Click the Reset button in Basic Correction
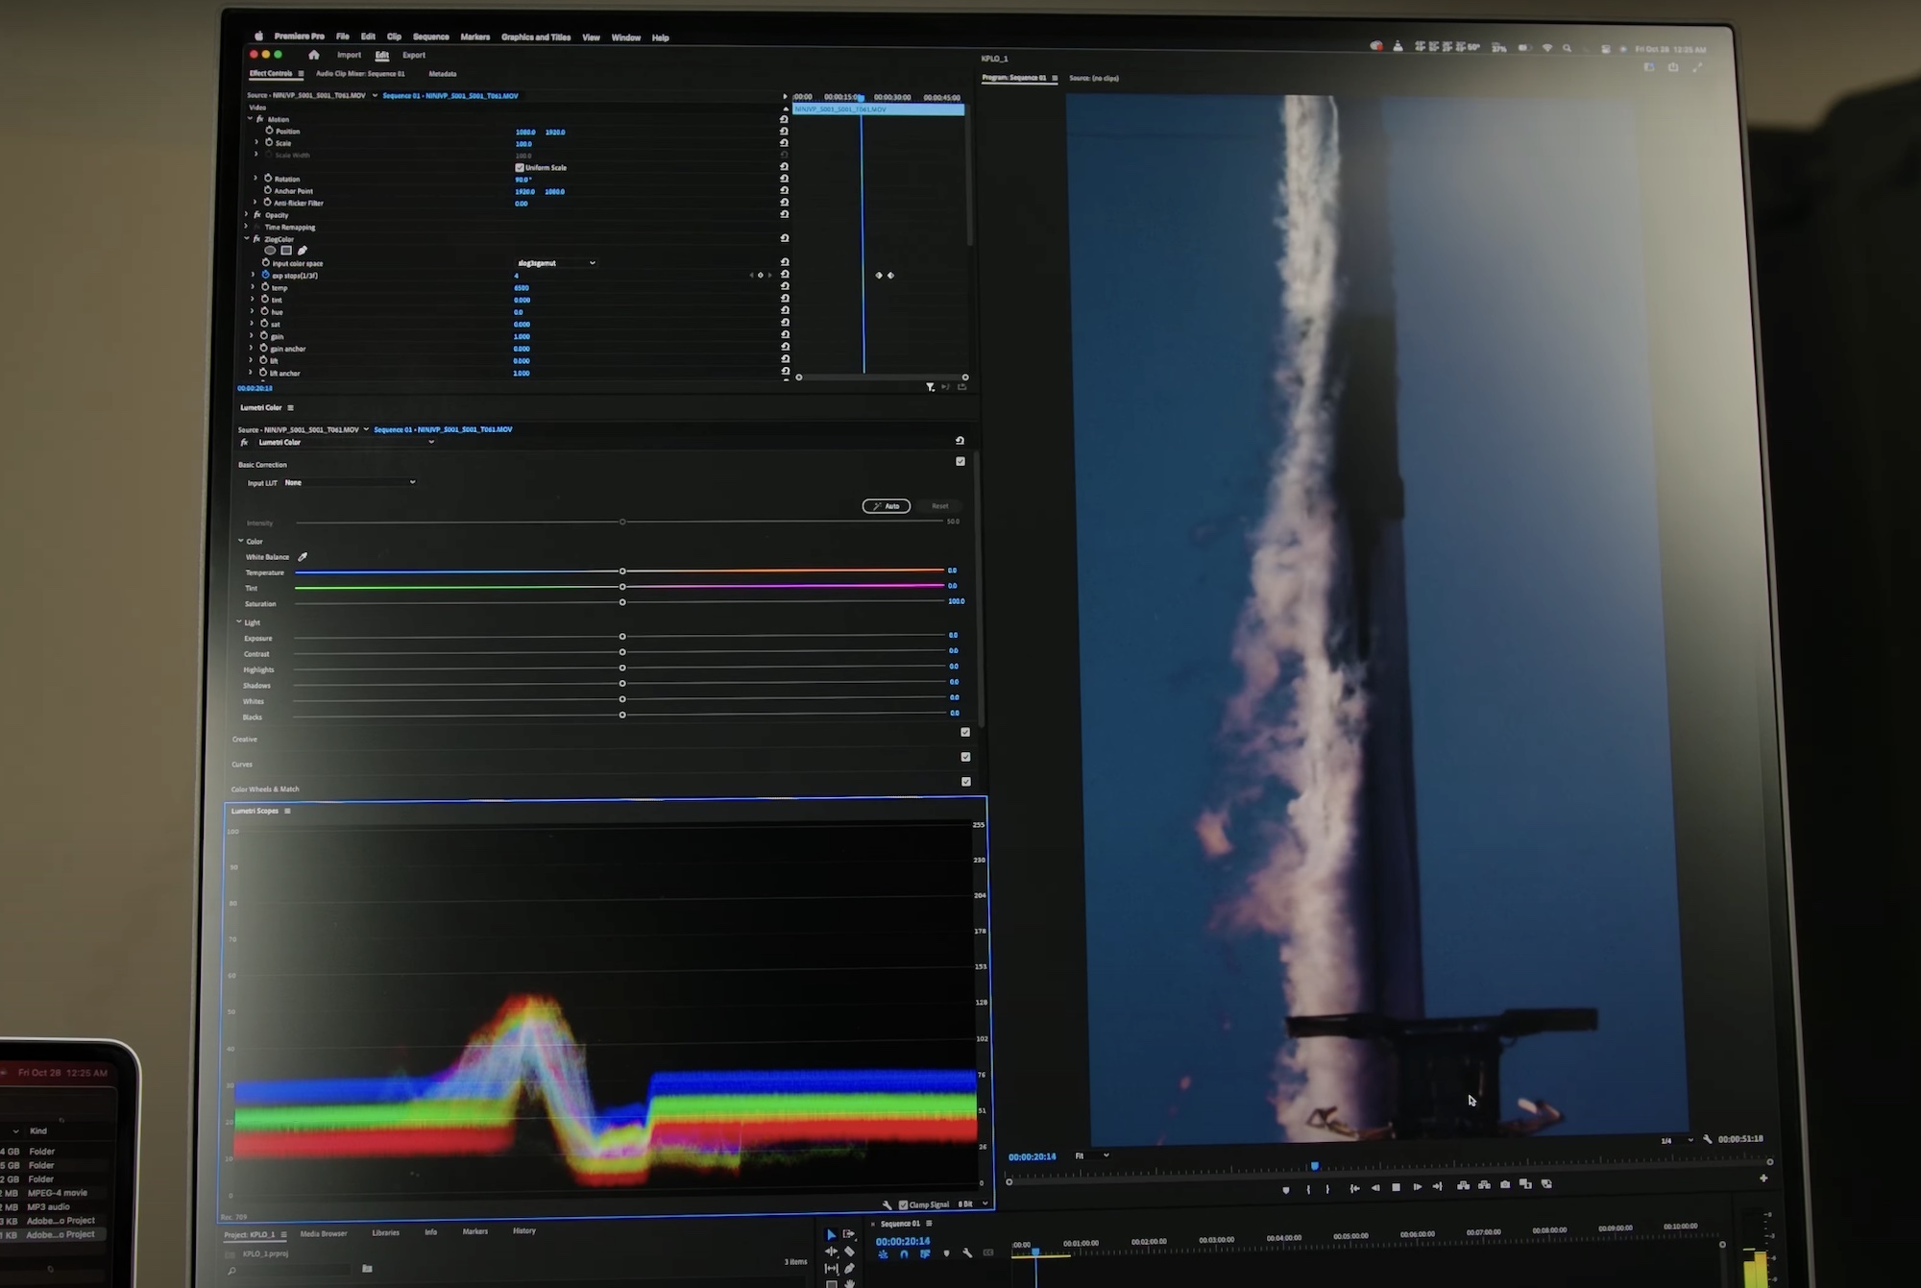This screenshot has height=1288, width=1921. (938, 505)
